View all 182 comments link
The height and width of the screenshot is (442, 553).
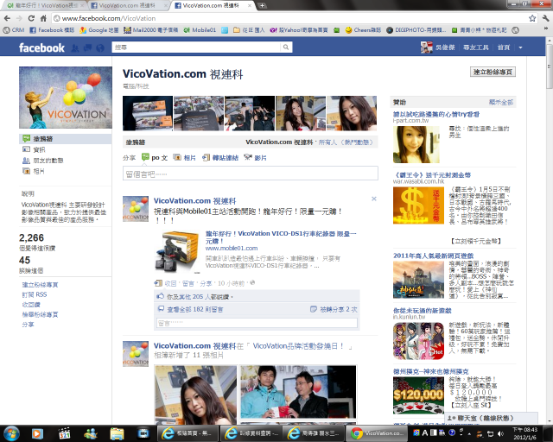[x=195, y=309]
